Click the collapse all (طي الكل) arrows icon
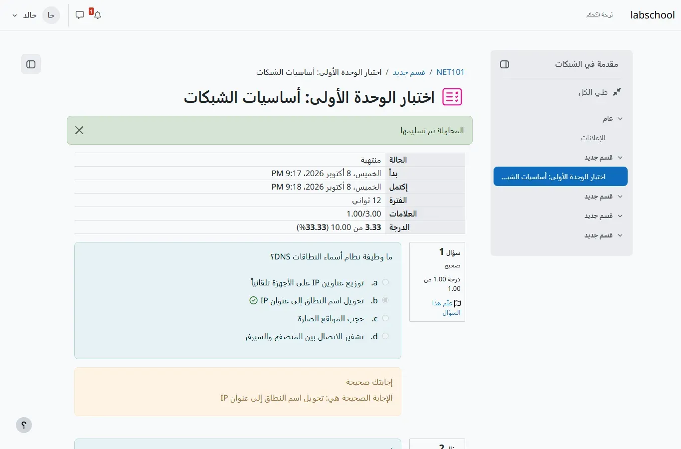 click(617, 92)
